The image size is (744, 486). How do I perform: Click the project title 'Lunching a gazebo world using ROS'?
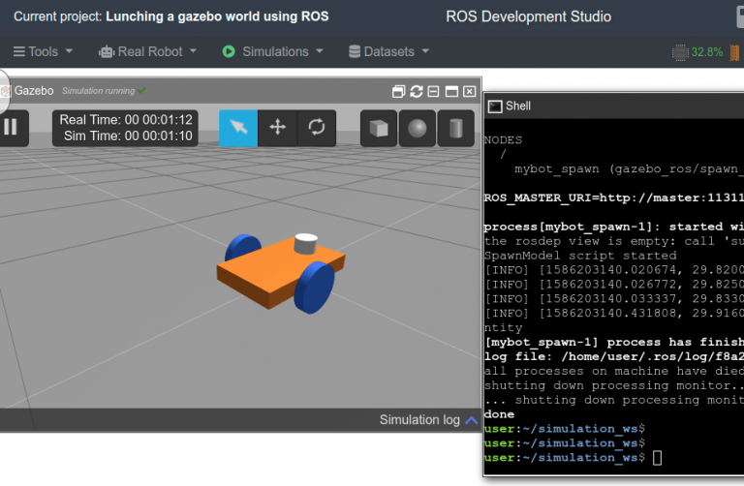[217, 16]
